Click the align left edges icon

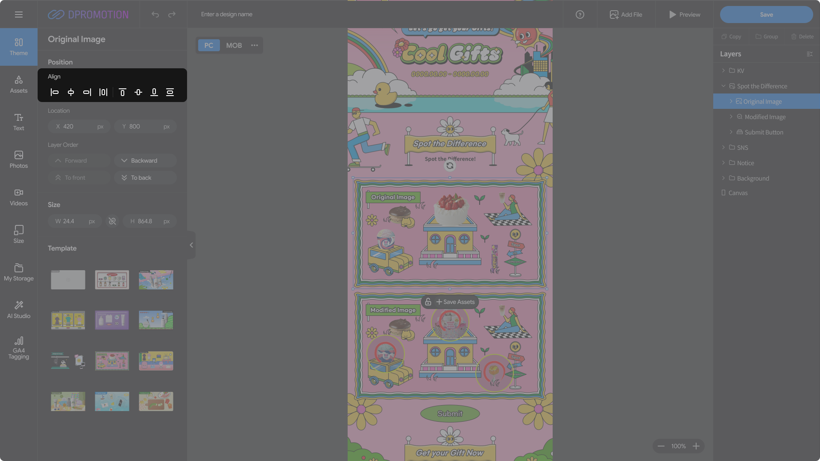pos(55,92)
